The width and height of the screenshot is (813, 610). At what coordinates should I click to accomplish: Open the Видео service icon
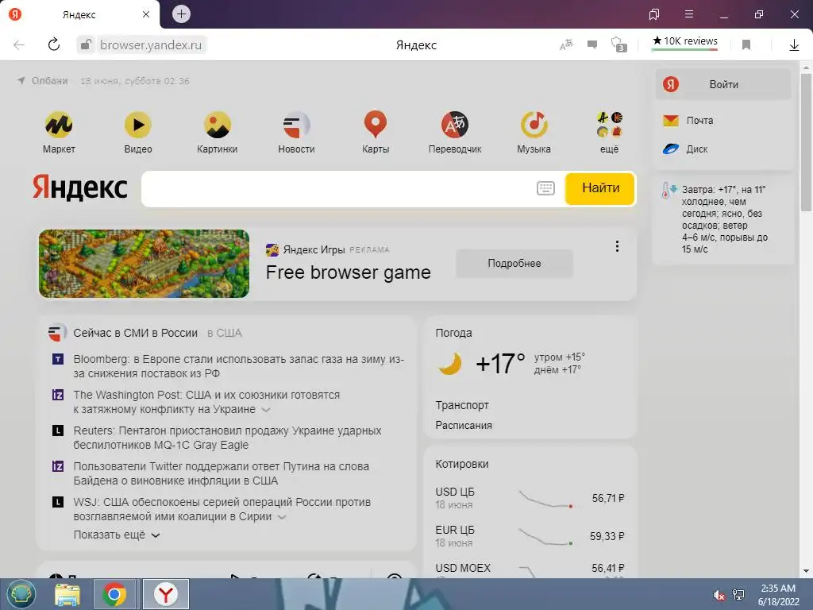138,125
